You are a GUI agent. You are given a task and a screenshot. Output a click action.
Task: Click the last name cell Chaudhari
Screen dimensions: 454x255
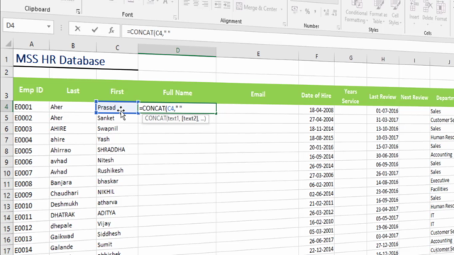pyautogui.click(x=72, y=193)
